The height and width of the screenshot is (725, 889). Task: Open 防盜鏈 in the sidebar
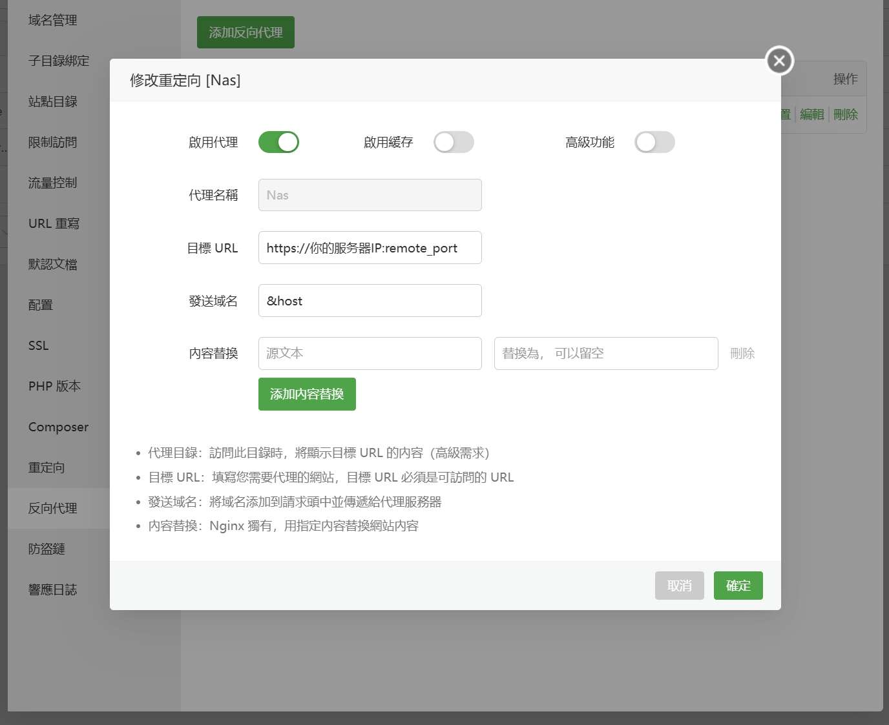(47, 549)
